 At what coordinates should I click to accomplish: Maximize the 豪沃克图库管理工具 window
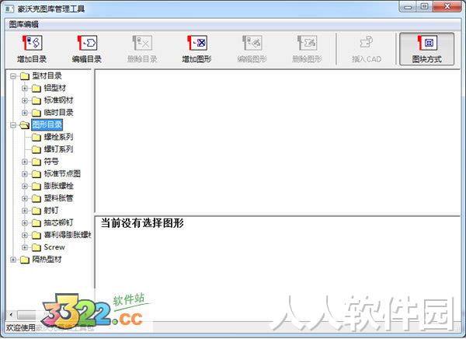point(424,6)
